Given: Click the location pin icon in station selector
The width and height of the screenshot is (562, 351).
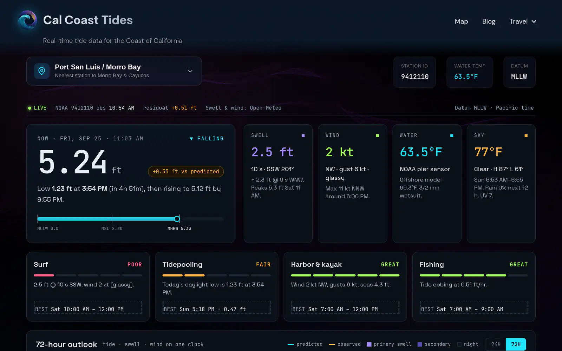Looking at the screenshot, I should (41, 71).
